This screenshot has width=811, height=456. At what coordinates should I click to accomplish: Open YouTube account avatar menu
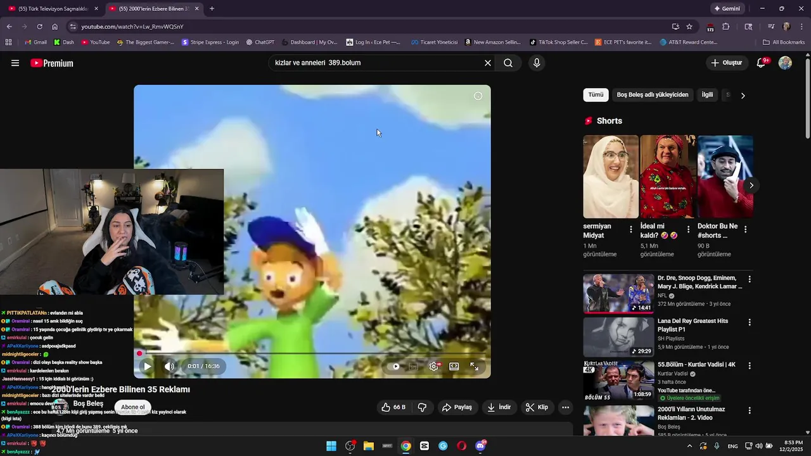coord(785,63)
